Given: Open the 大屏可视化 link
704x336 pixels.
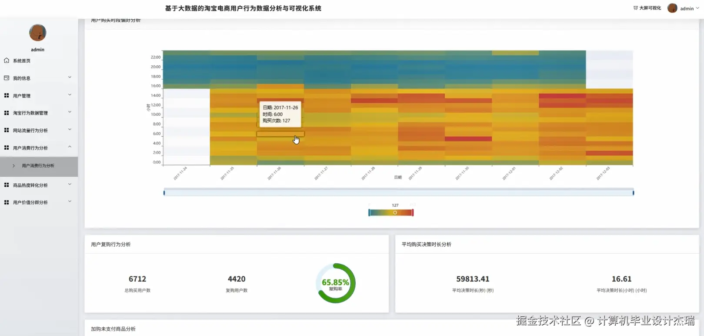Looking at the screenshot, I should pyautogui.click(x=647, y=8).
